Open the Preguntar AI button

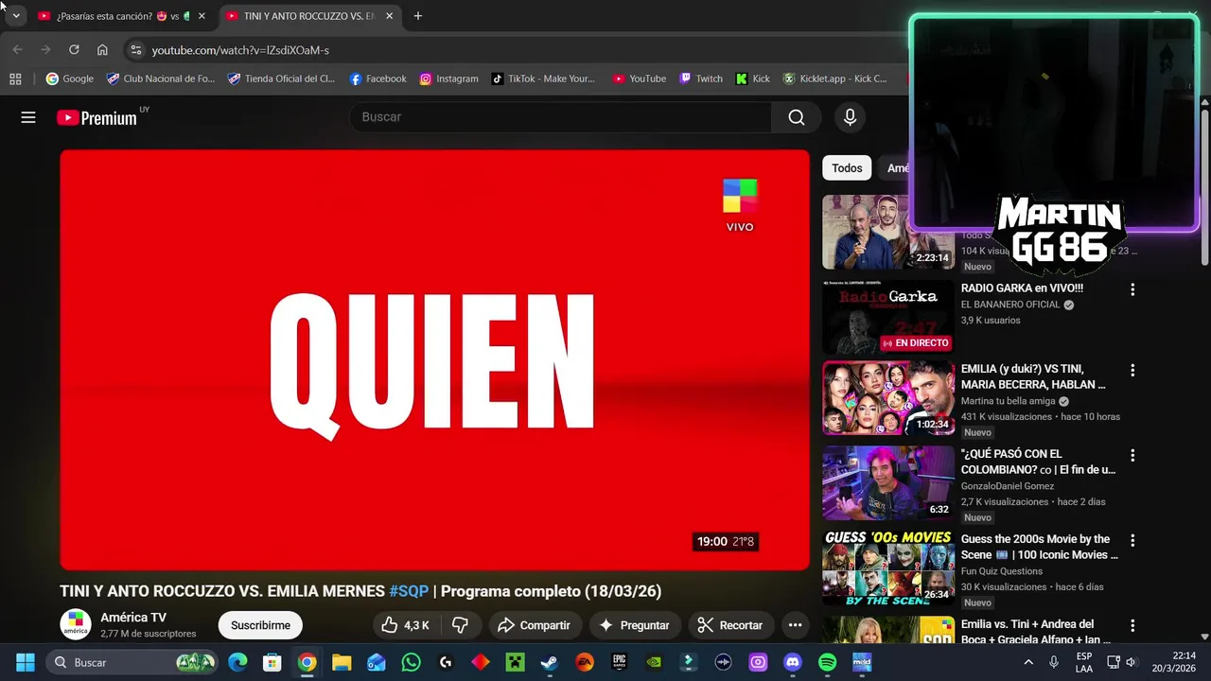634,625
